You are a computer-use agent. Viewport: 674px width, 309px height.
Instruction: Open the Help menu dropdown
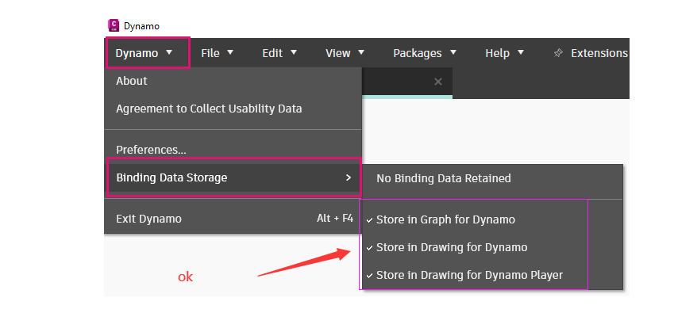(x=505, y=53)
